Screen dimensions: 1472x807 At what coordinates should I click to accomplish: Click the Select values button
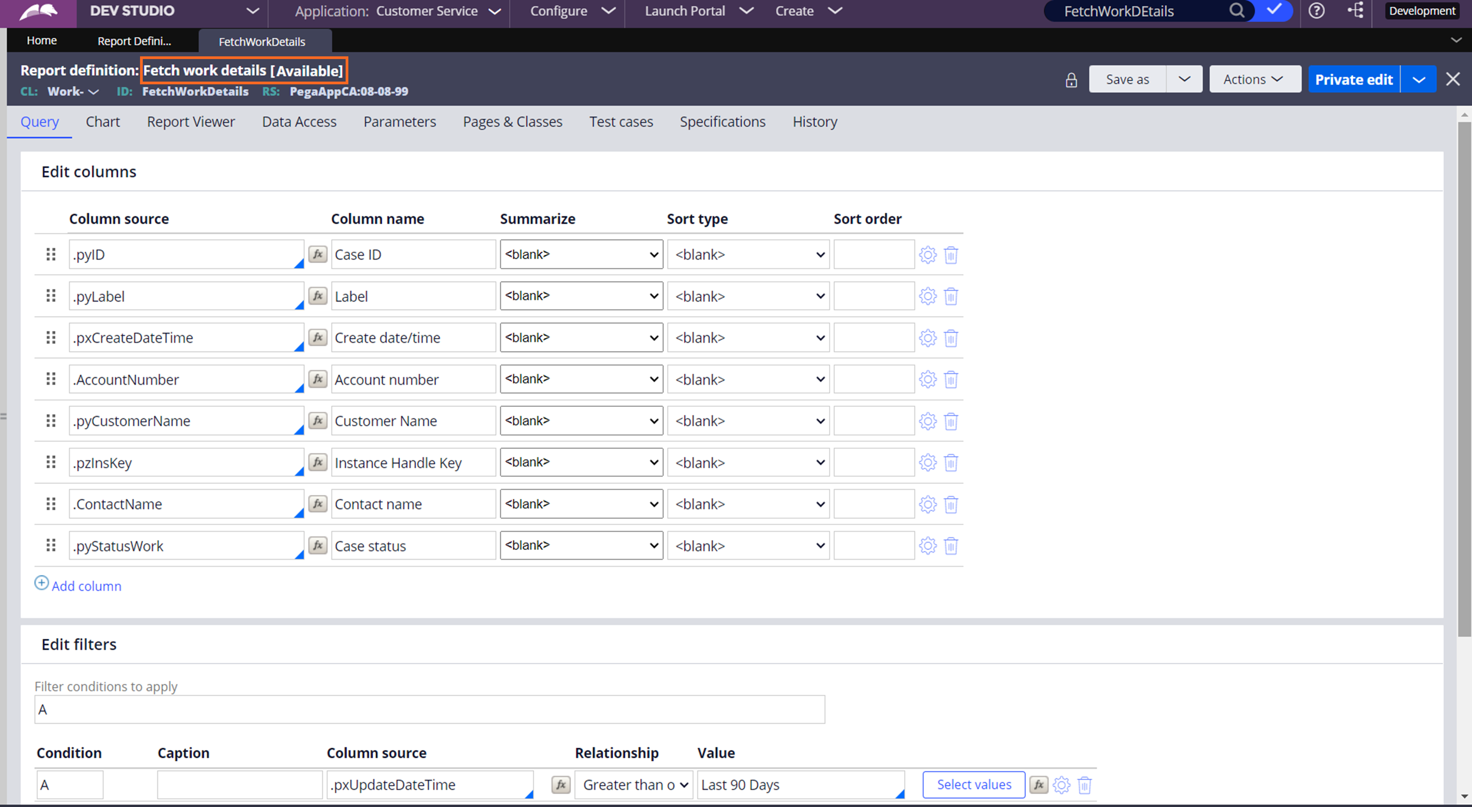(974, 785)
